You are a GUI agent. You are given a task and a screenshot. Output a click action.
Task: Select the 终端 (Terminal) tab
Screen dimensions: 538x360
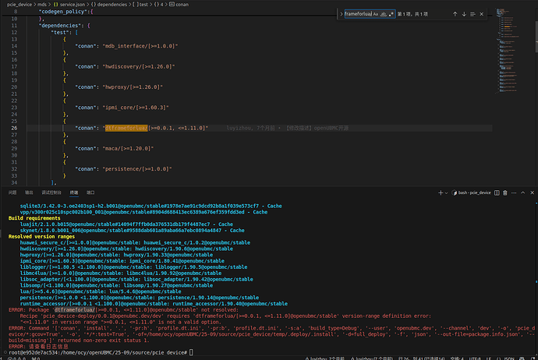74,191
